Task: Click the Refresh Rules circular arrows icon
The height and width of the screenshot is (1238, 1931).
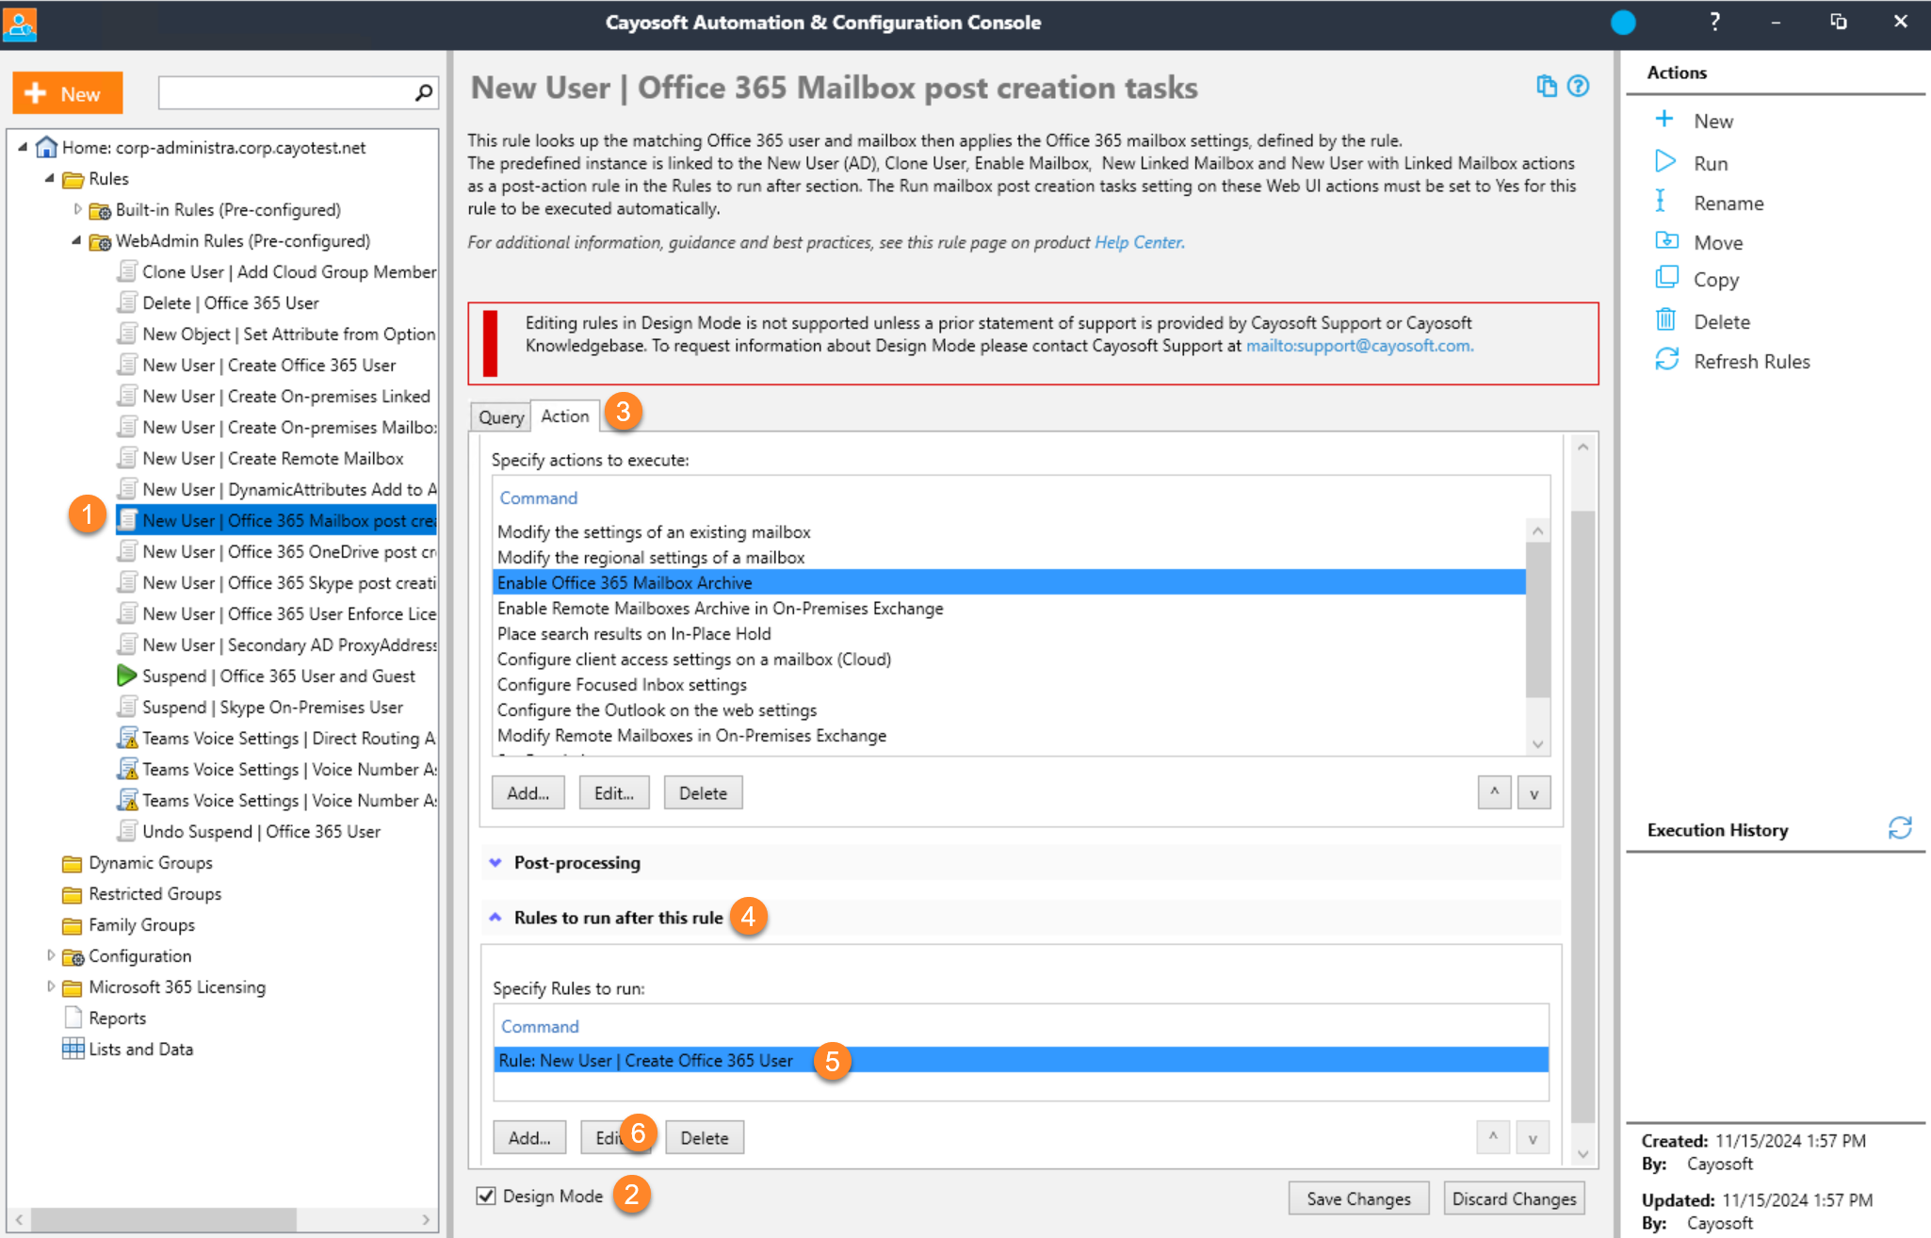Action: [x=1666, y=359]
